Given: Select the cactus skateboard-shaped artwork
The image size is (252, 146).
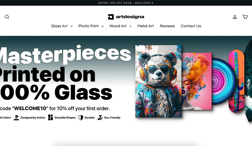Looking at the screenshot, I should [x=236, y=81].
